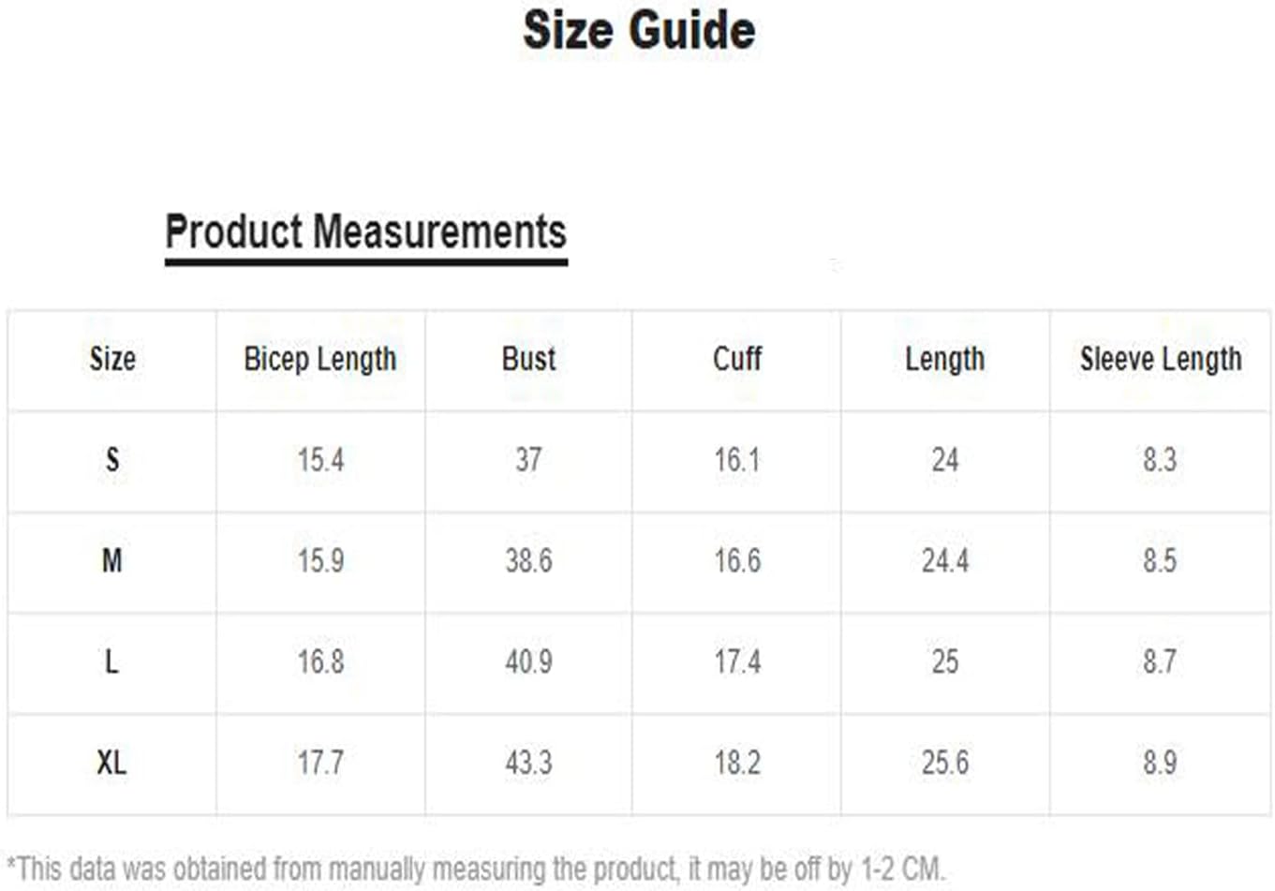Click the XL size row label
Image resolution: width=1275 pixels, height=891 pixels.
(112, 763)
